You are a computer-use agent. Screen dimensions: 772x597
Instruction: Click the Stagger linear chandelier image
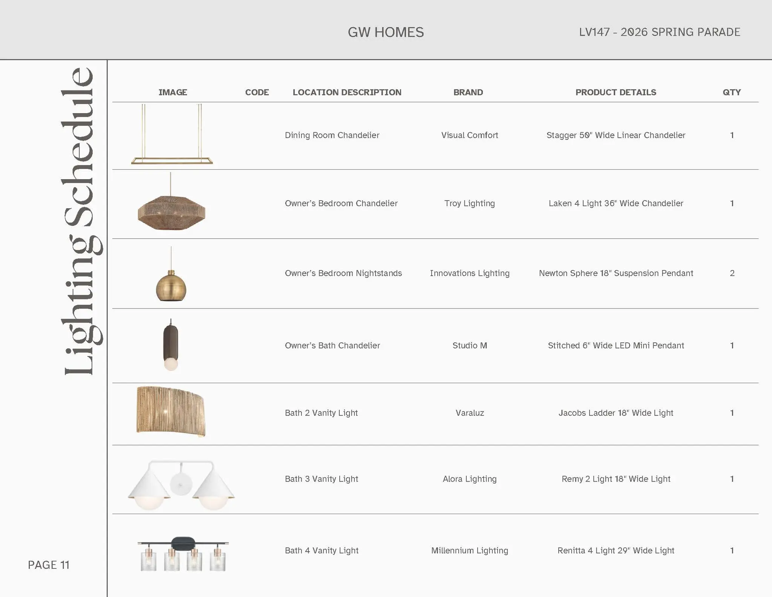click(x=172, y=135)
